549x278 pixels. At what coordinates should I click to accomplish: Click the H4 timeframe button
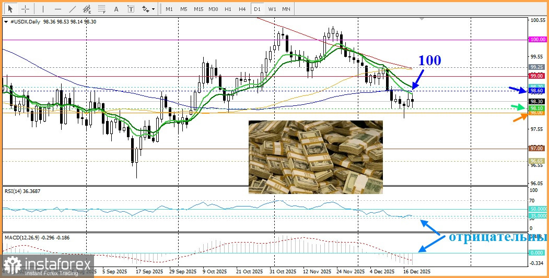coord(242,9)
